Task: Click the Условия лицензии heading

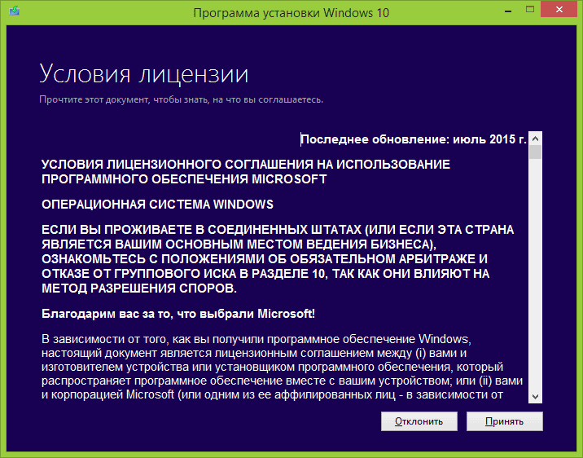Action: coord(144,74)
